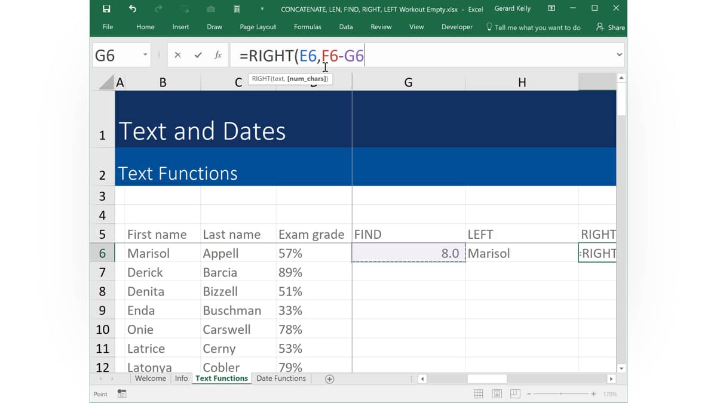
Task: Switch to Page Layout view icon
Action: tap(497, 394)
